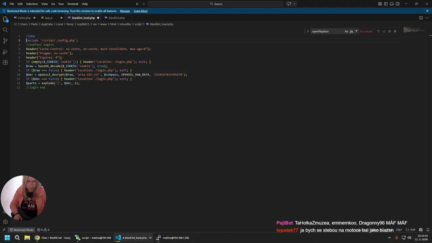Image resolution: width=432 pixels, height=243 pixels.
Task: Click breadcrumb segment 'mluvitko'
Action: click(125, 24)
